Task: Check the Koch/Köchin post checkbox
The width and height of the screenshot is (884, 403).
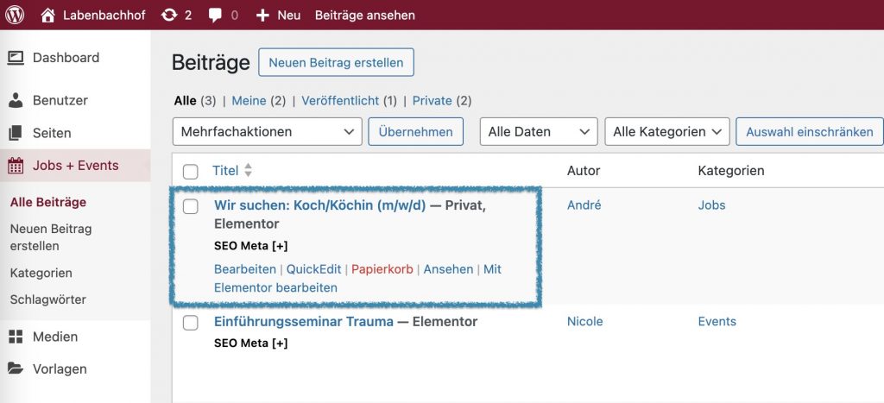Action: click(191, 206)
